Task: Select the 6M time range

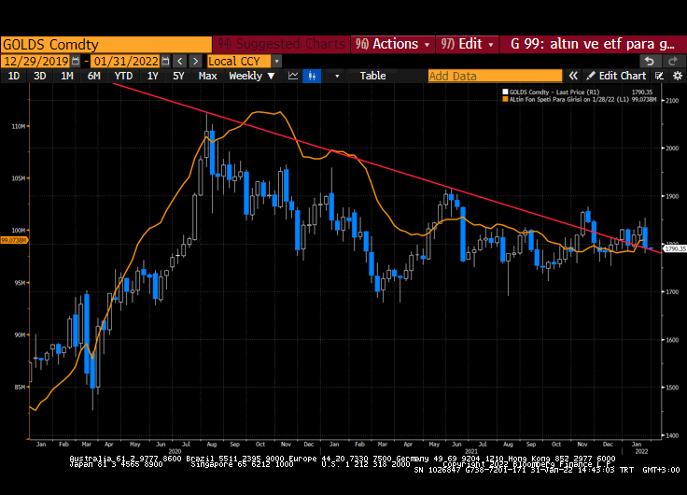Action: click(x=93, y=76)
